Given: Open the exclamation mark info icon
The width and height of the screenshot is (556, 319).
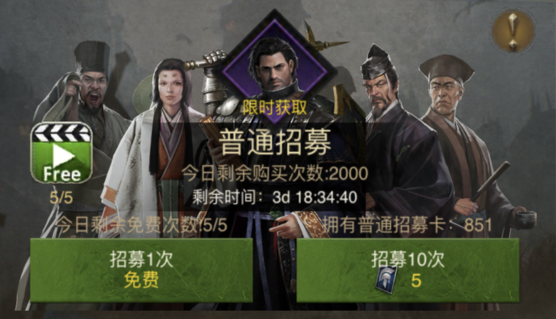Looking at the screenshot, I should tap(513, 32).
